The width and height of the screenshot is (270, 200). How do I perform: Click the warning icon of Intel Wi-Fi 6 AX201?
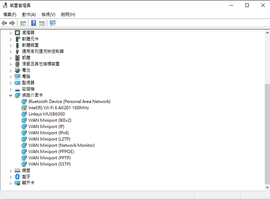(24, 108)
